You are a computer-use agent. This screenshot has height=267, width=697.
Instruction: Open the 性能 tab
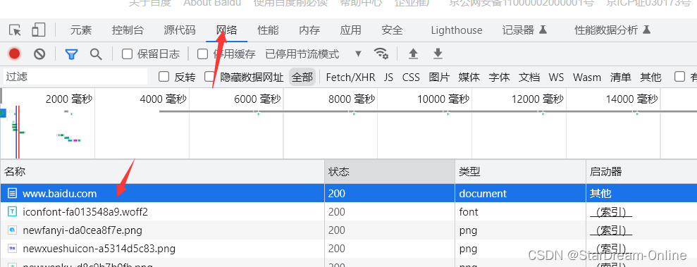tap(268, 30)
